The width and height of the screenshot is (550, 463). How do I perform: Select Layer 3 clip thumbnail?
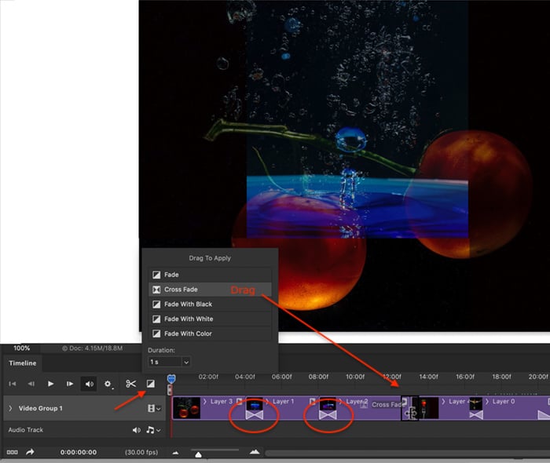coord(187,408)
